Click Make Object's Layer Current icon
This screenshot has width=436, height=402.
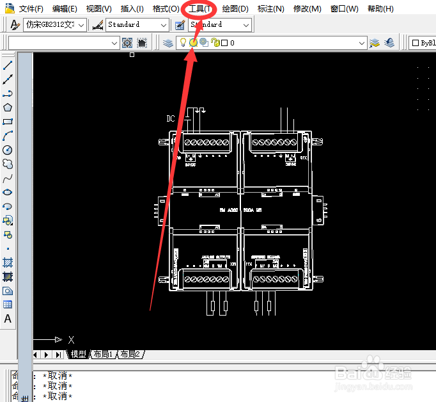[x=375, y=43]
